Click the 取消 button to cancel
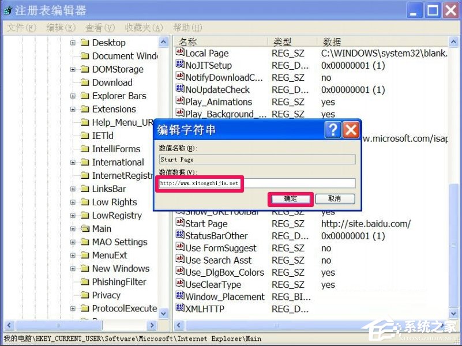The height and width of the screenshot is (346, 462). tap(335, 198)
